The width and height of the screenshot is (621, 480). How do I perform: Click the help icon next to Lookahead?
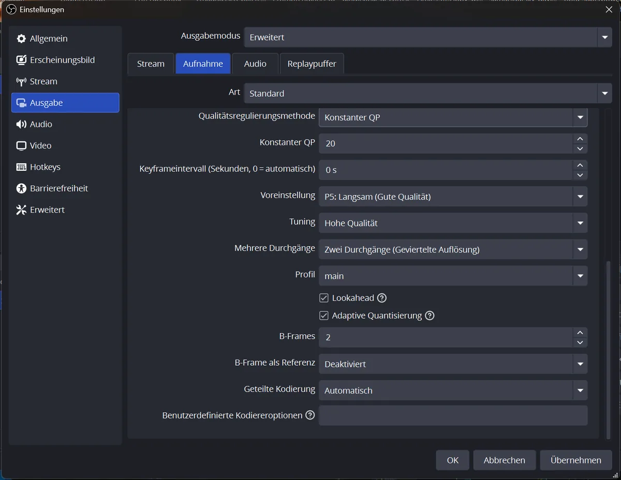[382, 298]
